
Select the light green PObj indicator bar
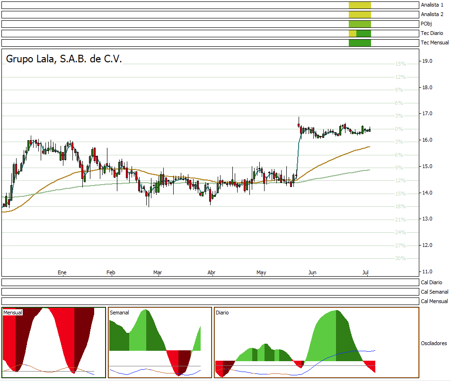[x=360, y=24]
